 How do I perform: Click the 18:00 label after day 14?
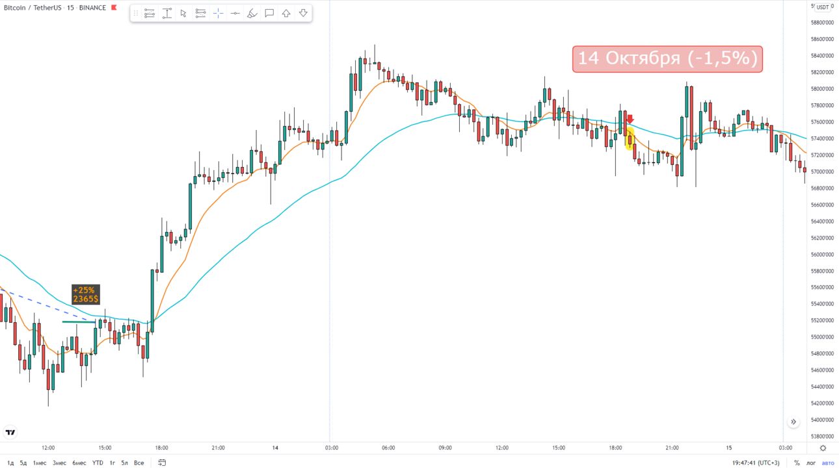pos(615,448)
